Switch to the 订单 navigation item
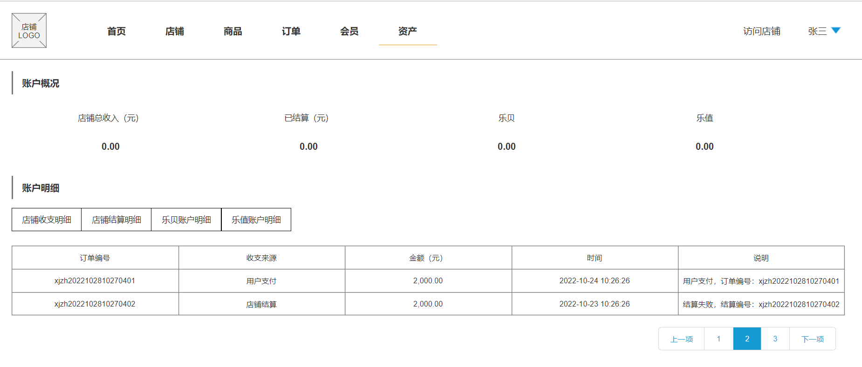This screenshot has height=367, width=862. tap(291, 31)
